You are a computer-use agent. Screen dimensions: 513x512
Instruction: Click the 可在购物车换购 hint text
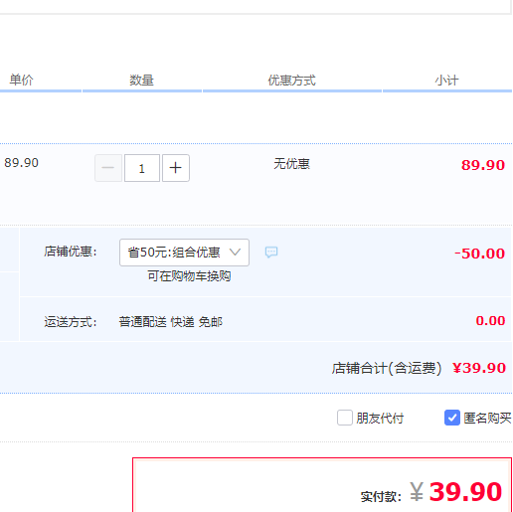coord(189,275)
